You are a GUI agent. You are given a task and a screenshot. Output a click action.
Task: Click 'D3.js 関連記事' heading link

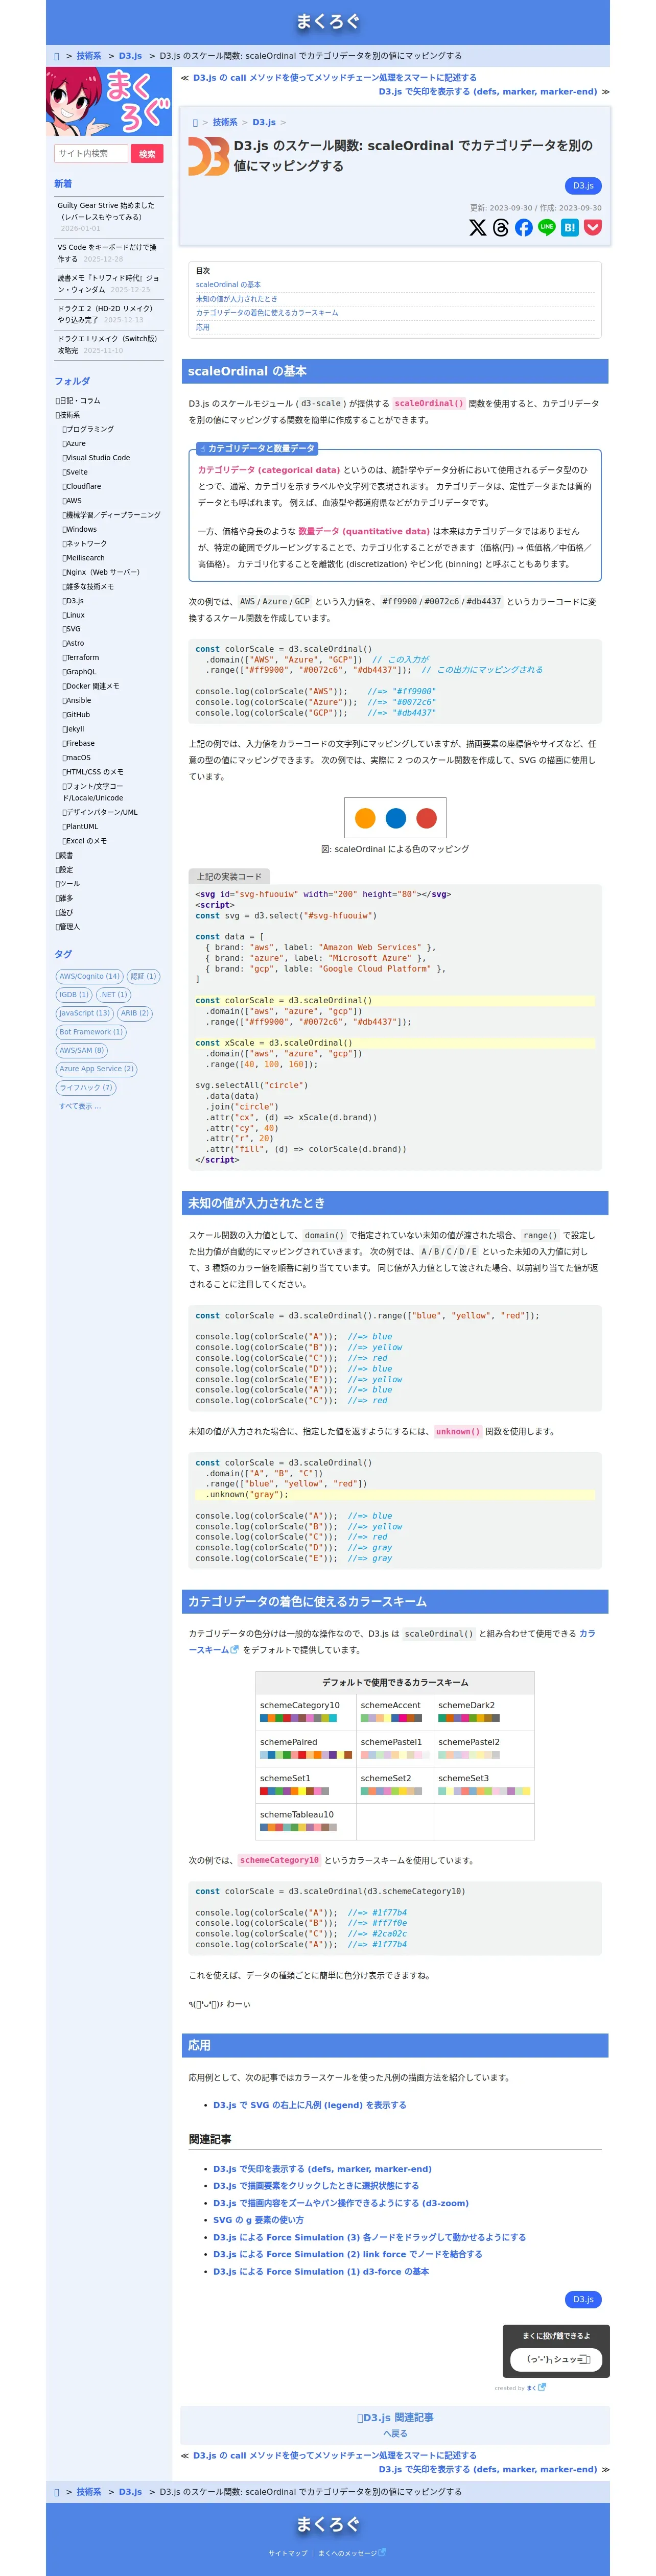[395, 2417]
